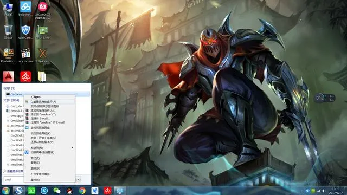Viewport: 347px width, 195px height.
Task: Click the cmd search input field
Action: point(14,179)
